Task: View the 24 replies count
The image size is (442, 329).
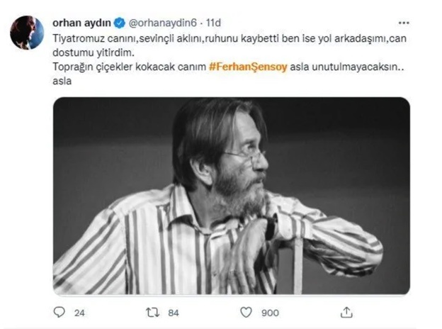Action: click(78, 311)
